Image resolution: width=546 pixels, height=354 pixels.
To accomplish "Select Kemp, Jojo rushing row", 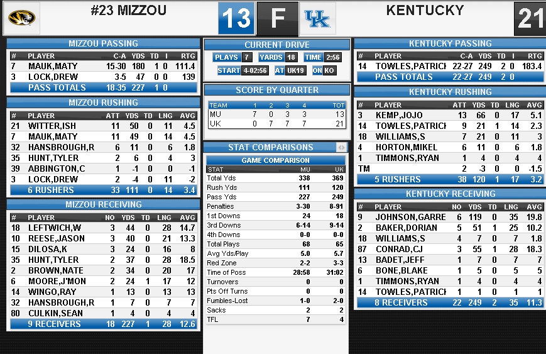I will [x=449, y=115].
